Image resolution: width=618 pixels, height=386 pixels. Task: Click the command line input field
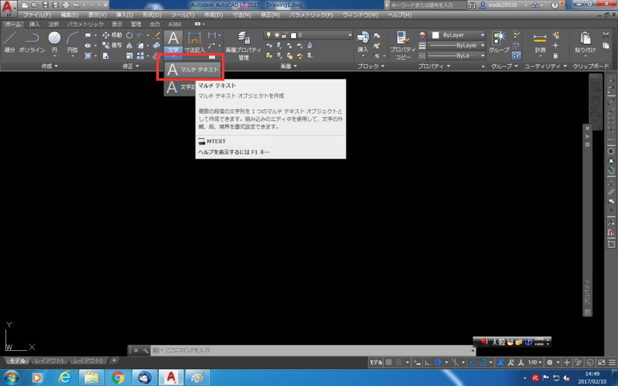[x=313, y=350]
